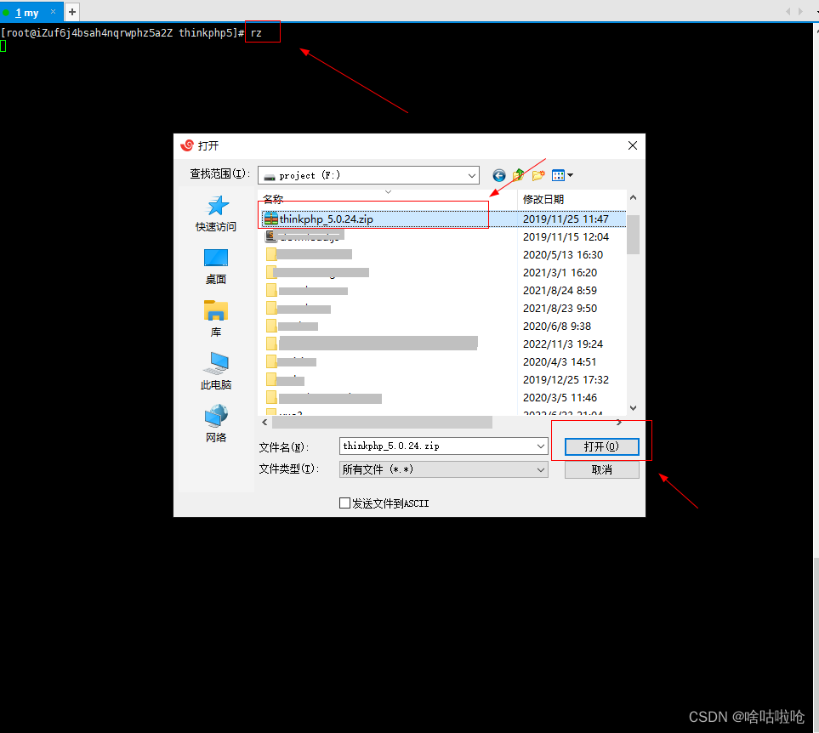Click the + to open a new session tab
The image size is (819, 733).
[71, 12]
